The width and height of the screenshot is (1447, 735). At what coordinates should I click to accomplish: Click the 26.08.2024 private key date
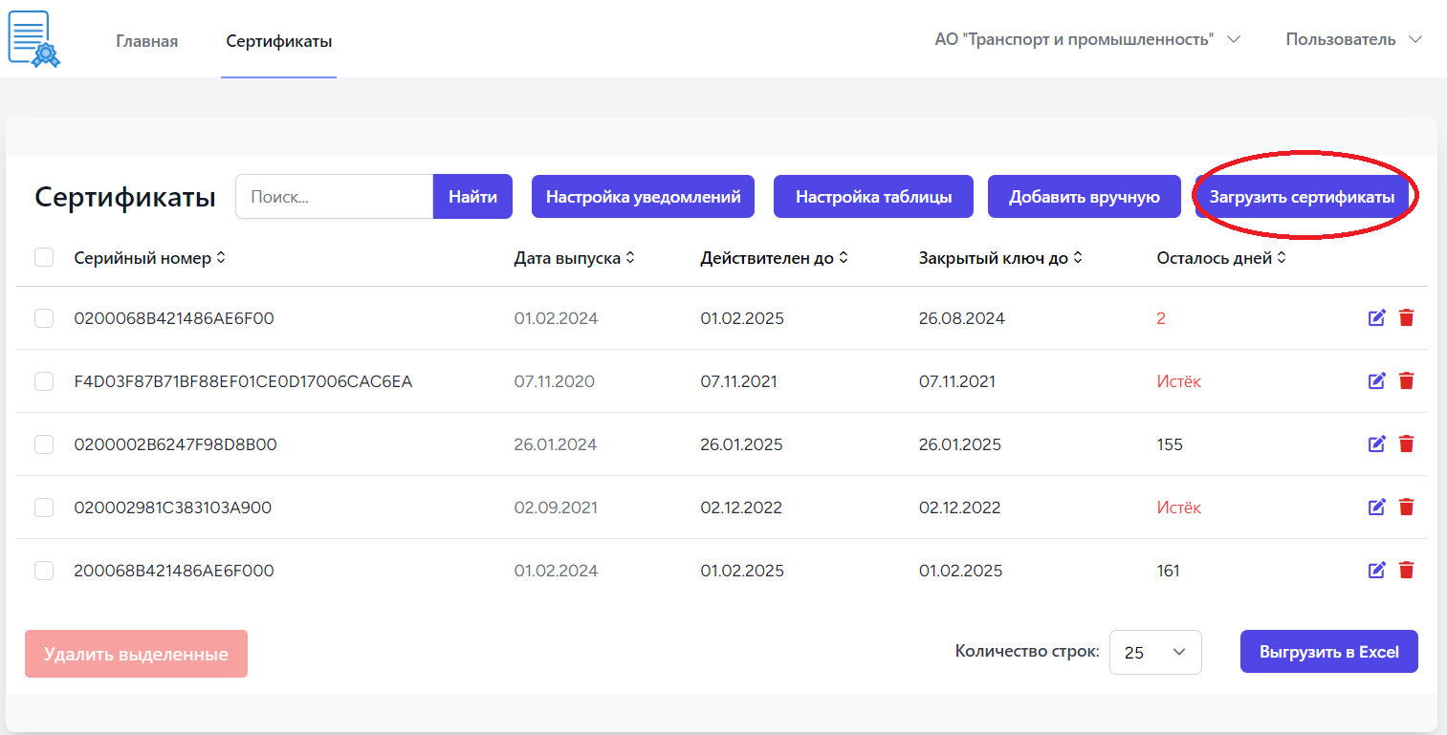[962, 318]
